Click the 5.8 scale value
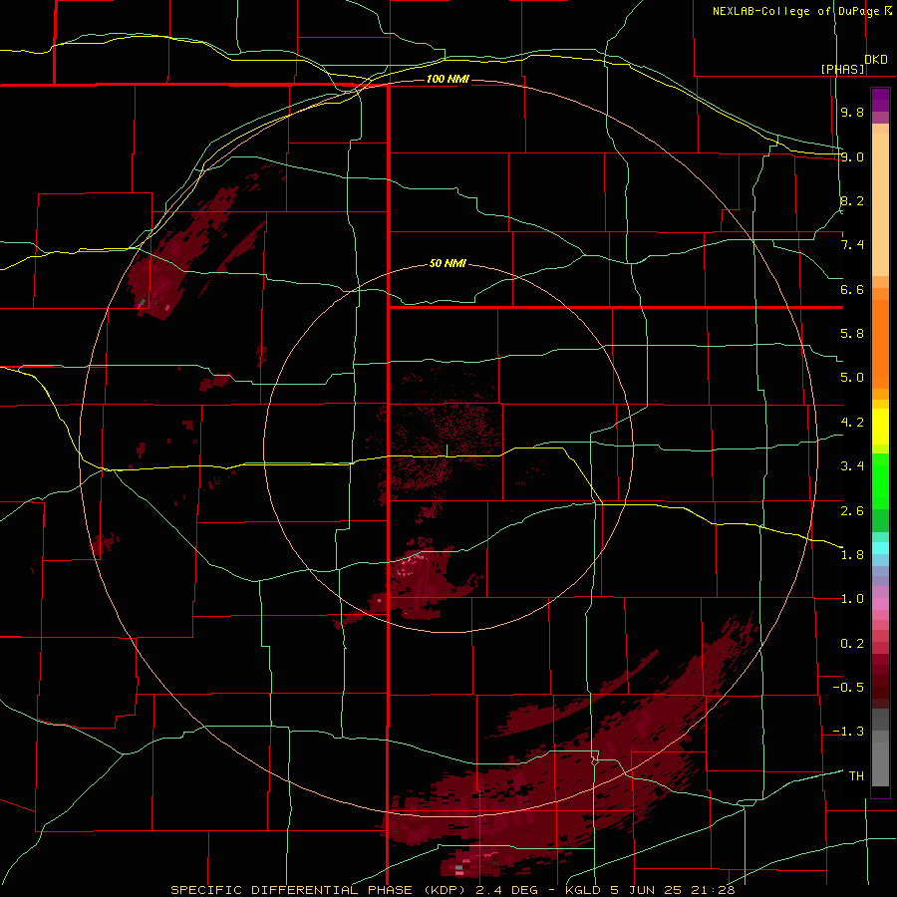Image resolution: width=897 pixels, height=897 pixels. [x=852, y=334]
